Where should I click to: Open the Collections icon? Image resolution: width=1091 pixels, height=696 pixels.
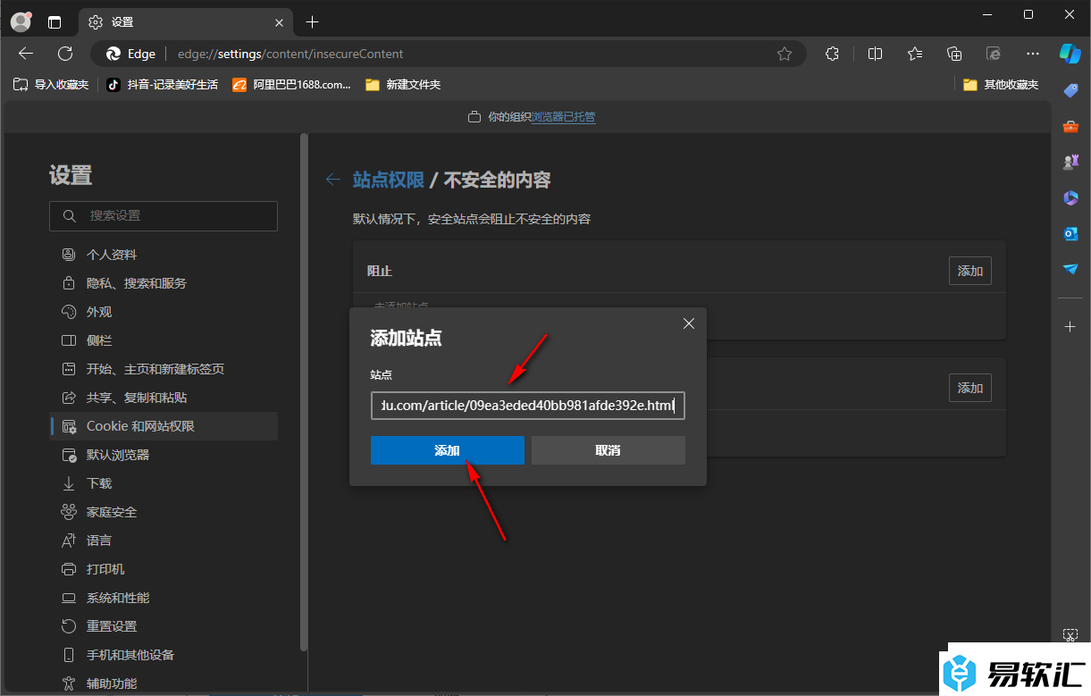[953, 54]
